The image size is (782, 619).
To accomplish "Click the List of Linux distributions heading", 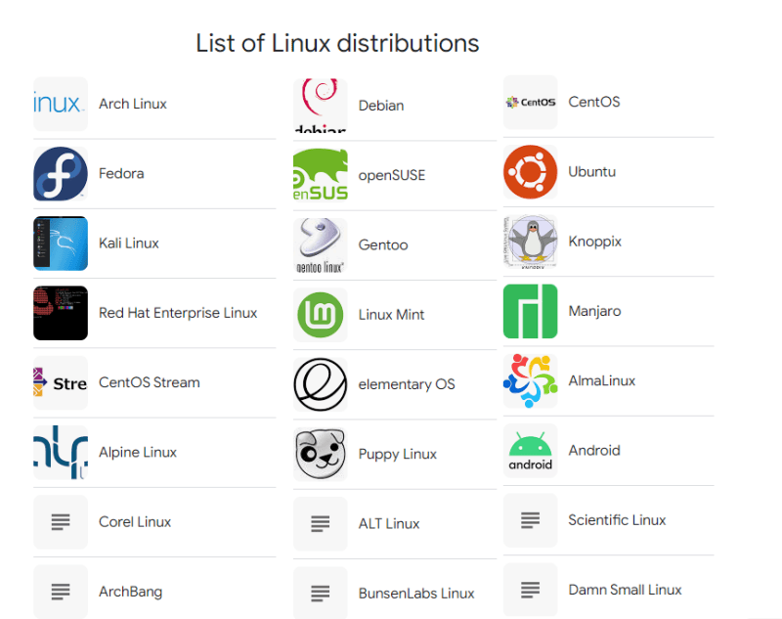I will [337, 43].
